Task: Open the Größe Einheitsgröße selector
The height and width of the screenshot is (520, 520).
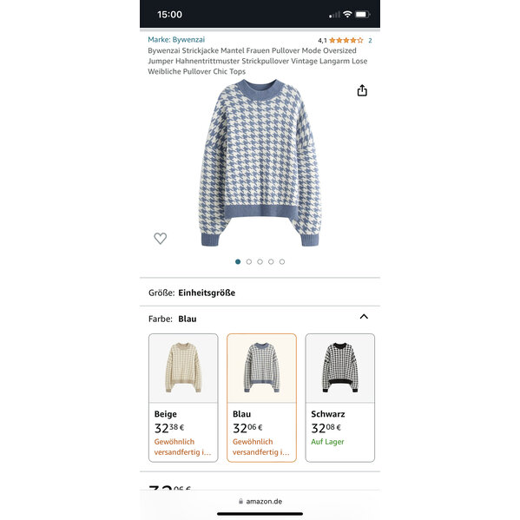Action: click(260, 293)
